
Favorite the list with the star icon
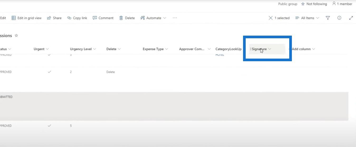tap(16, 36)
